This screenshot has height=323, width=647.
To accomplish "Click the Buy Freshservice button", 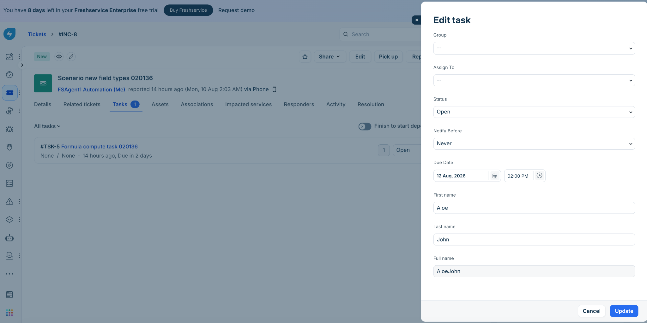I will [188, 10].
